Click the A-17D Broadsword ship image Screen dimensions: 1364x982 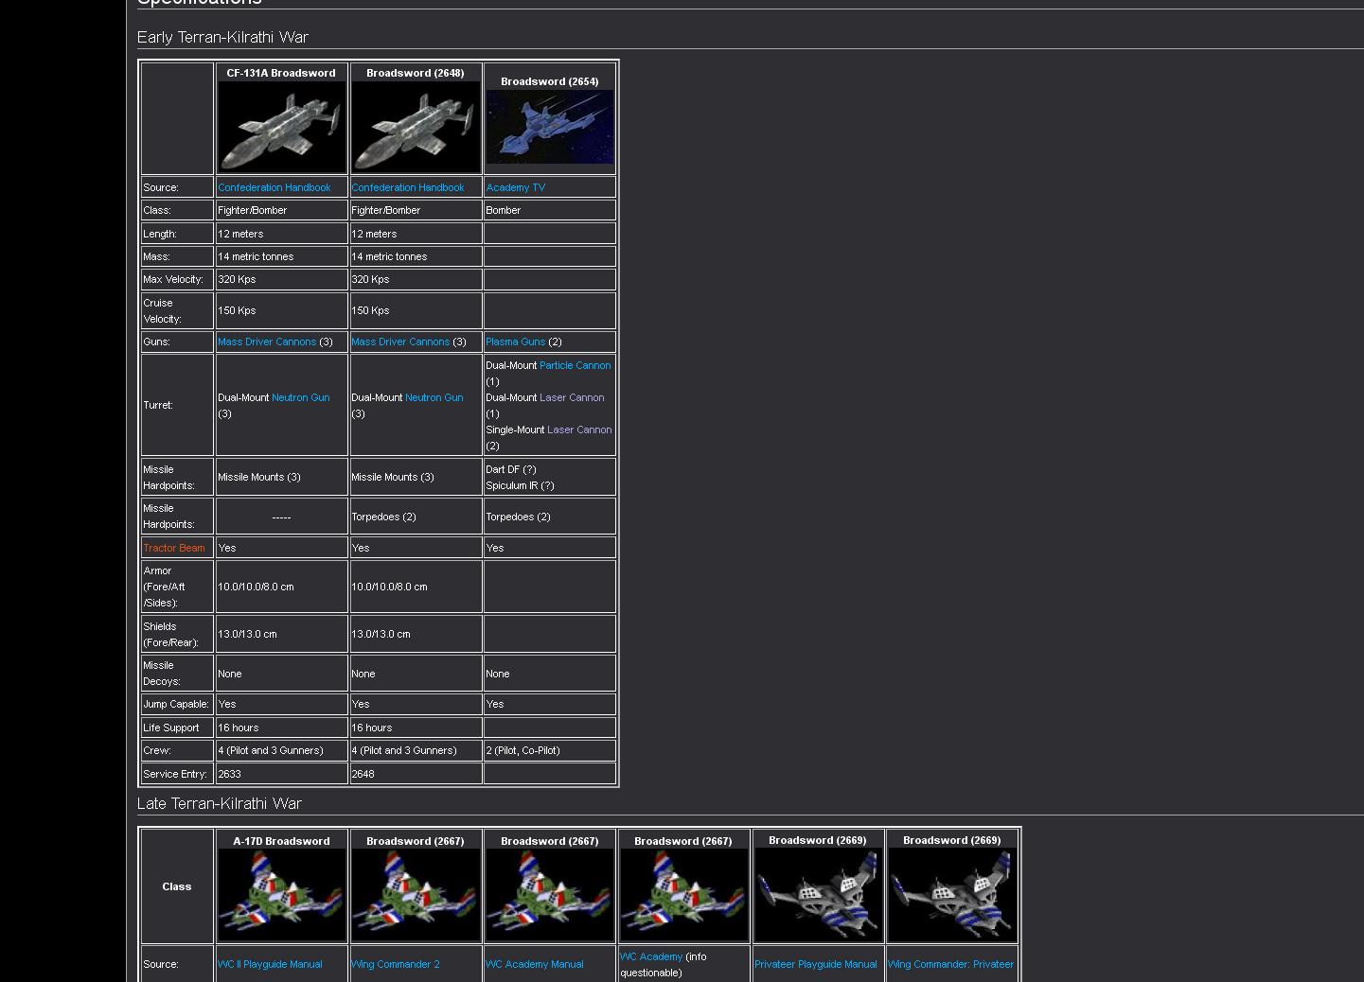tap(281, 894)
